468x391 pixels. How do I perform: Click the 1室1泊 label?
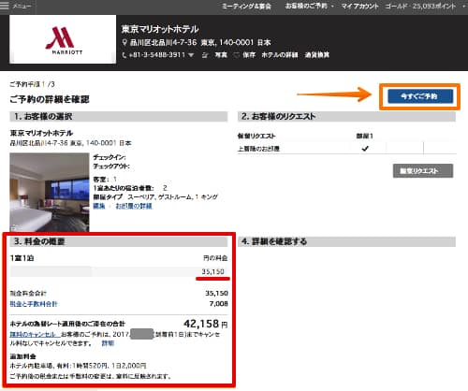coord(22,258)
